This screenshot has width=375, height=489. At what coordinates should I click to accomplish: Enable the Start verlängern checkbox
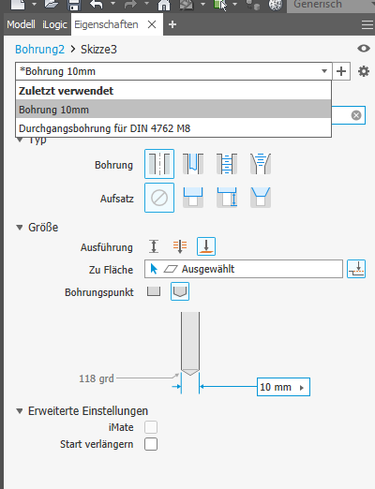[151, 444]
